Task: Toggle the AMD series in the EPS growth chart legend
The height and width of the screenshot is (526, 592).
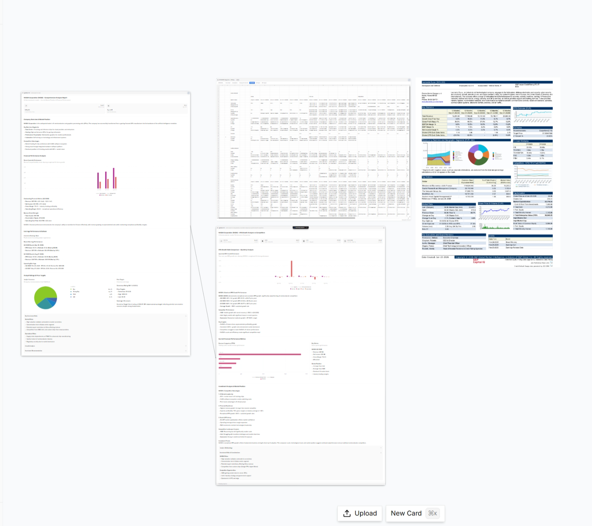Action: pos(298,289)
